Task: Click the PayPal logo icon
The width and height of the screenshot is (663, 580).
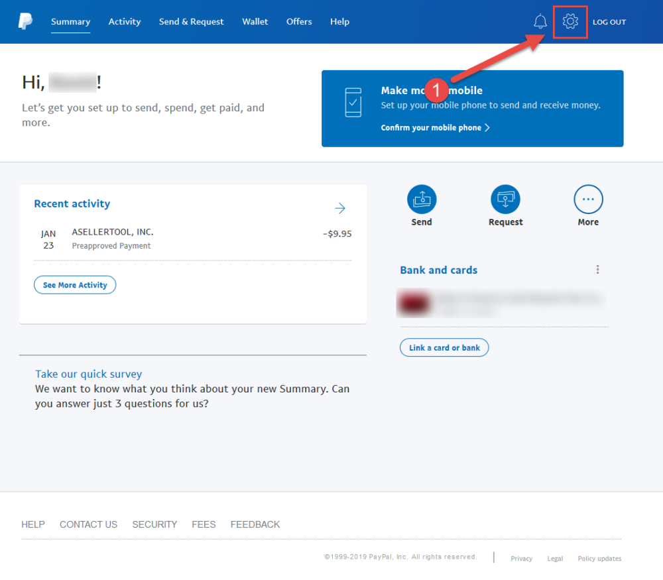Action: [x=25, y=21]
